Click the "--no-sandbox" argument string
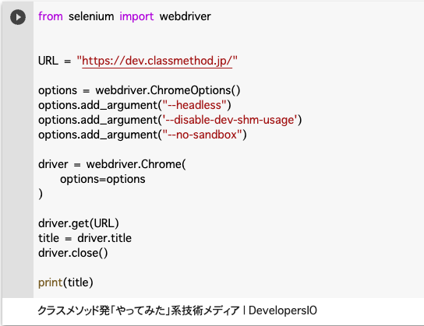424x326 pixels. [x=202, y=135]
